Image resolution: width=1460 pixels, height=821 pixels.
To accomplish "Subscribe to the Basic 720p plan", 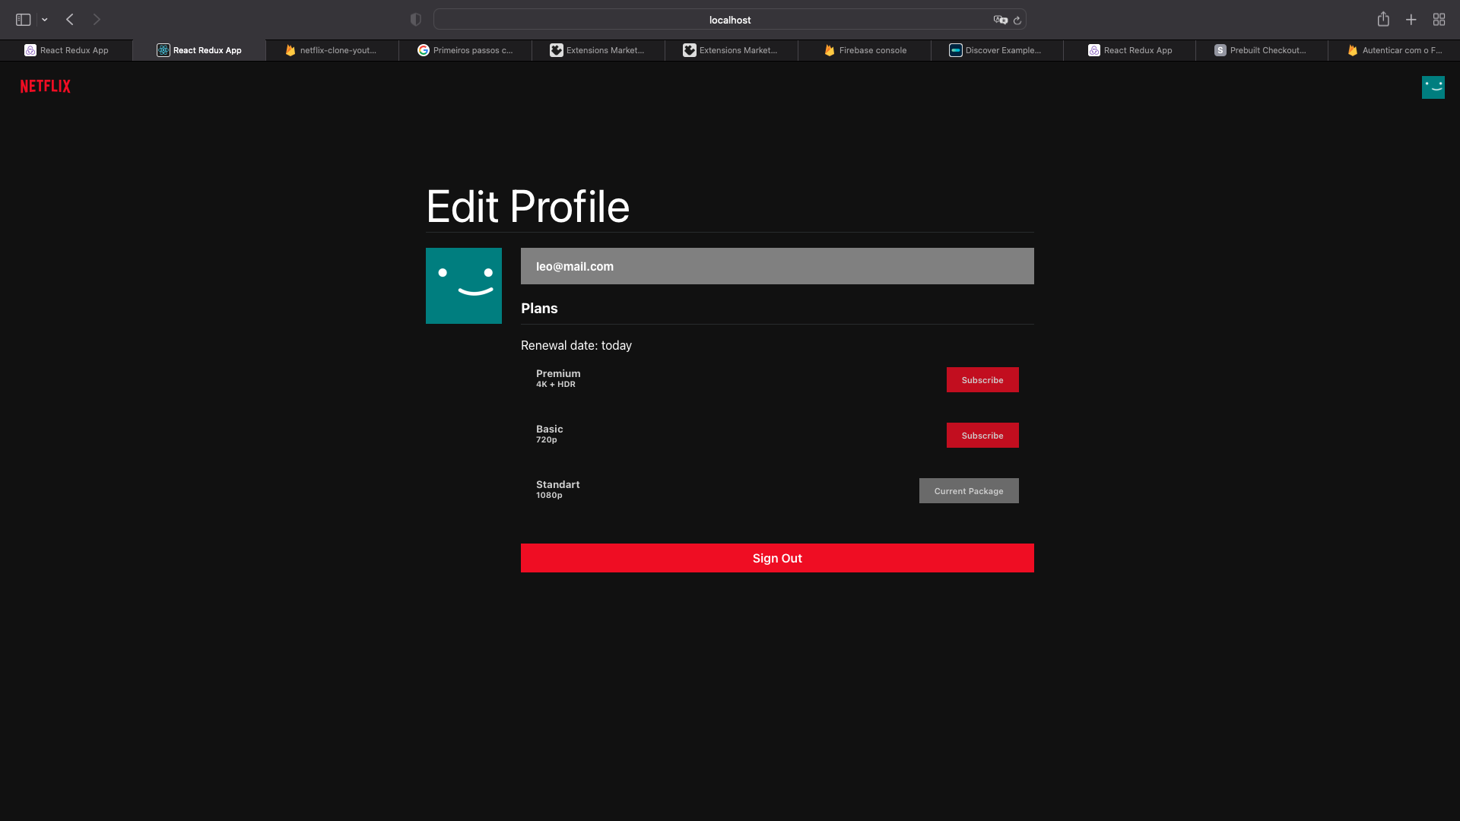I will click(982, 435).
